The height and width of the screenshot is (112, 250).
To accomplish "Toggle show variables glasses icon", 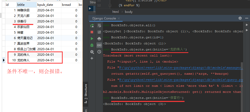I will (x=99, y=45).
